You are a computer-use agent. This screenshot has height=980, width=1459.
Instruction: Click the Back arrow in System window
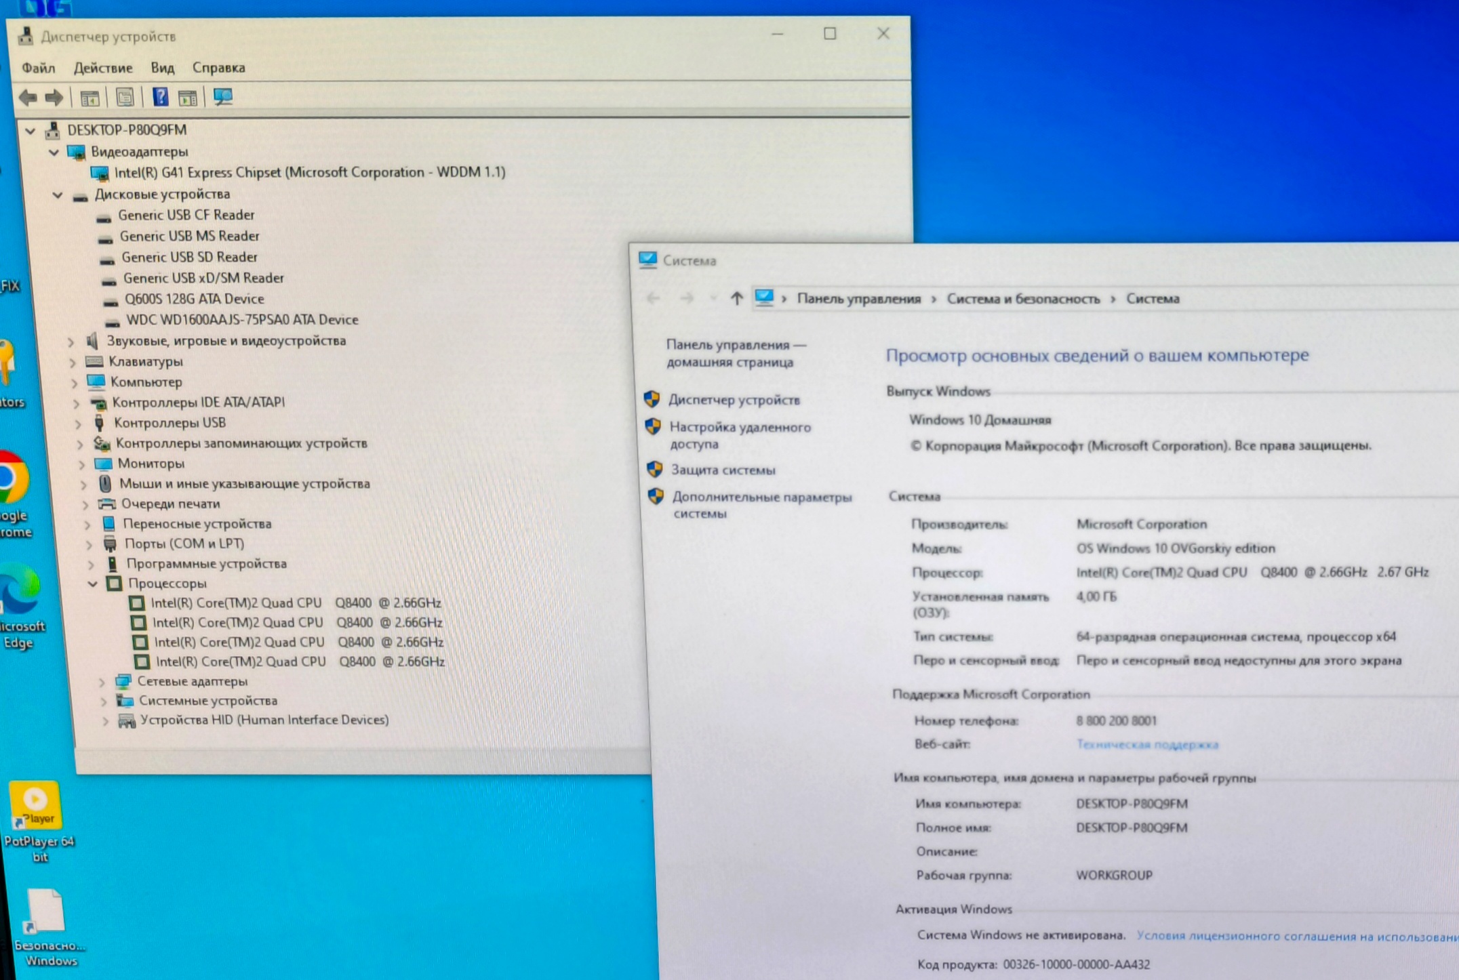[653, 298]
